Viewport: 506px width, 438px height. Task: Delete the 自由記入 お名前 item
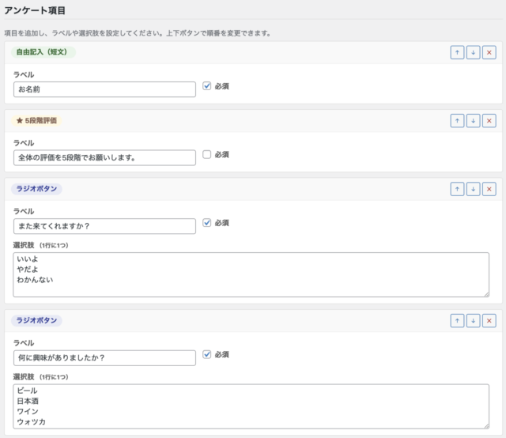click(x=489, y=52)
